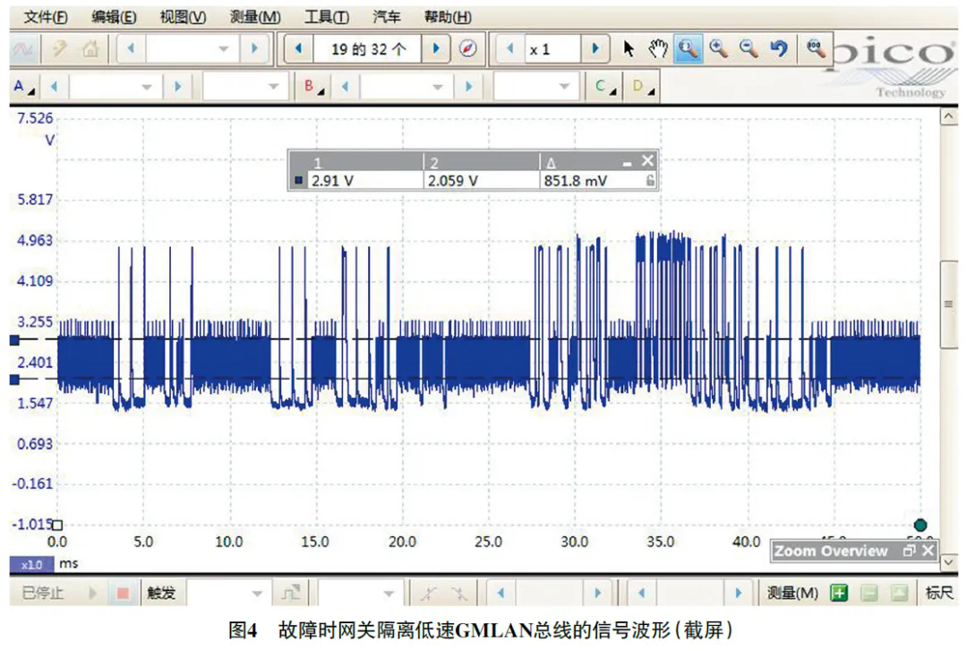Click the ruler legend lock icon
The image size is (967, 651).
(x=650, y=180)
